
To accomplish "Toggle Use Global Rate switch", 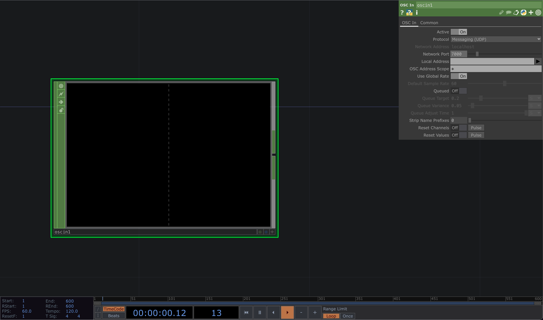I will coord(459,76).
